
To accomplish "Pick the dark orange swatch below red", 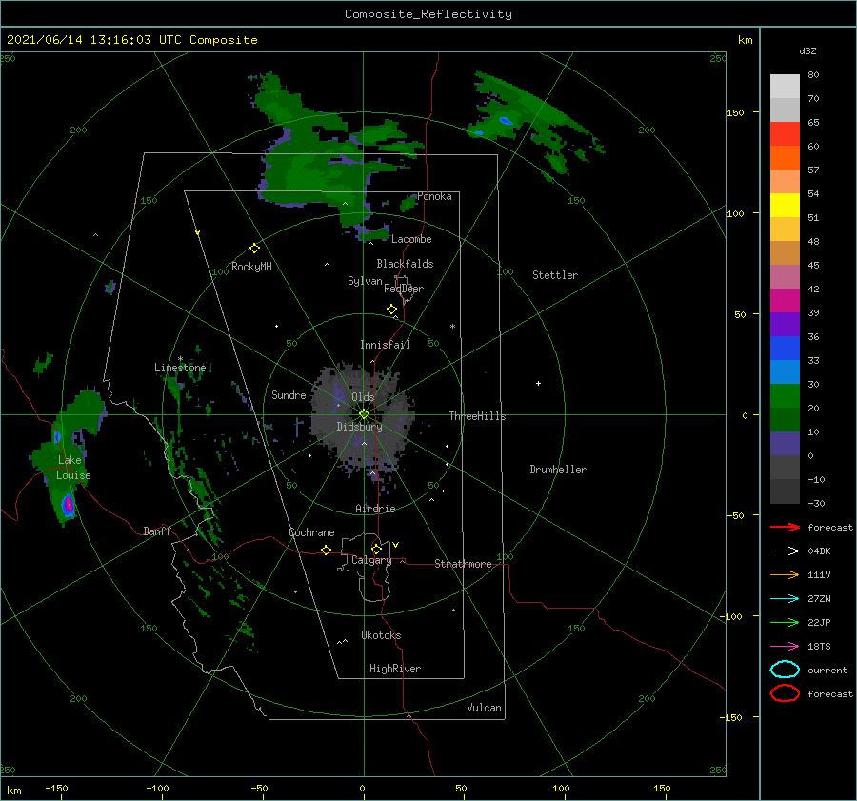I will (x=785, y=157).
